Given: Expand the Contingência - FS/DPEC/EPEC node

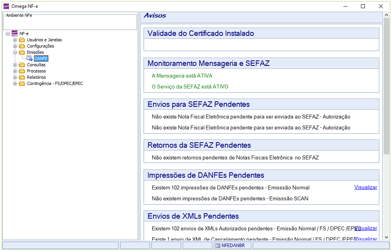Looking at the screenshot, I should [x=15, y=83].
